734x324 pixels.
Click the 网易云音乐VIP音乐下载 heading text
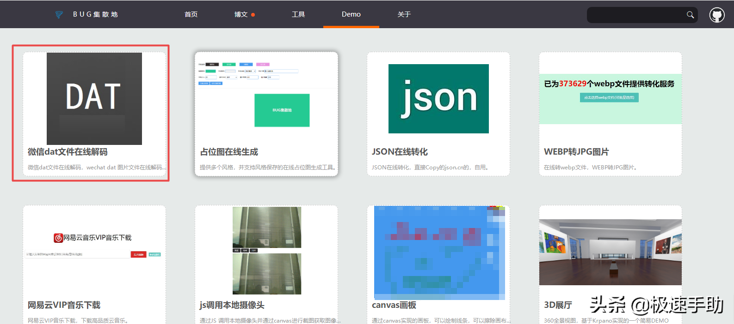98,238
